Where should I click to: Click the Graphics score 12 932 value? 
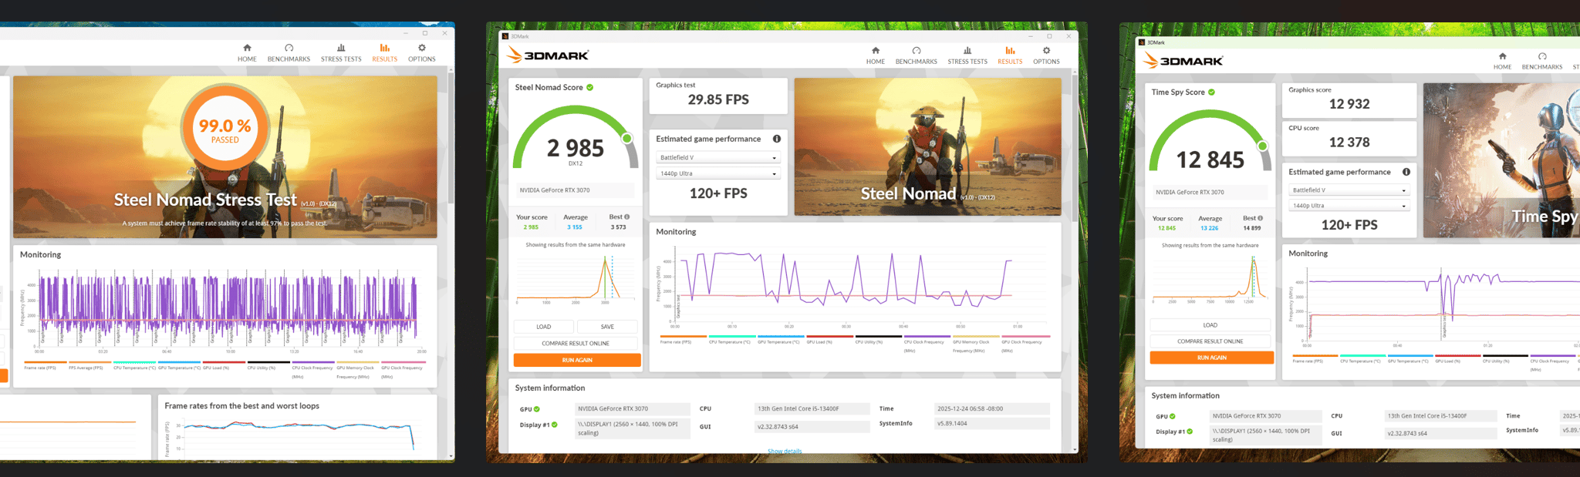coord(1349,104)
